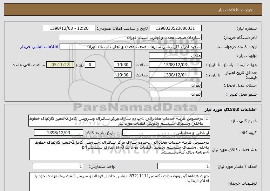Click the section heading اطلاعات کالاهای مورد نیاز
Screen dimensions: 270x191
point(230,110)
